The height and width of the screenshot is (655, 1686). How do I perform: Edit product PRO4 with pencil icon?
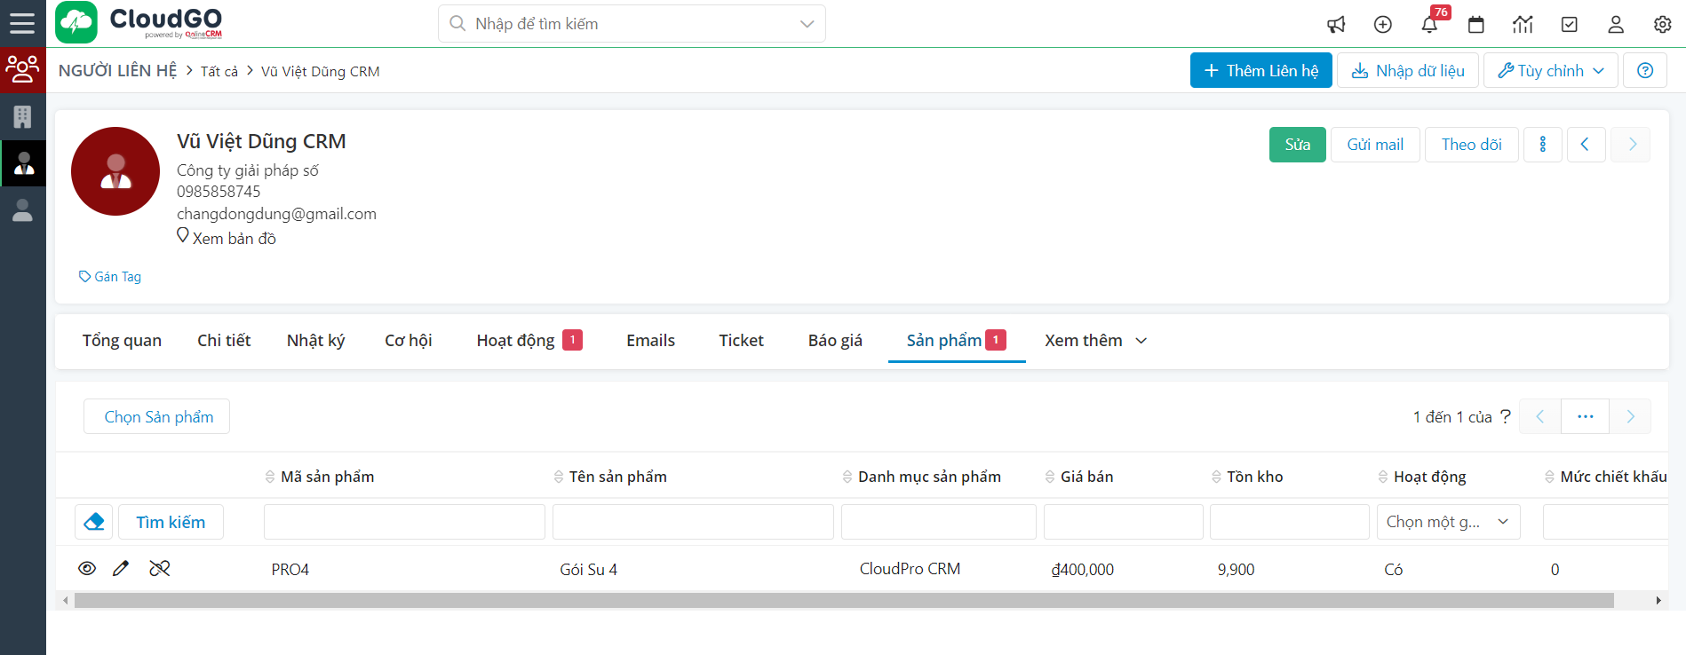[x=121, y=568]
